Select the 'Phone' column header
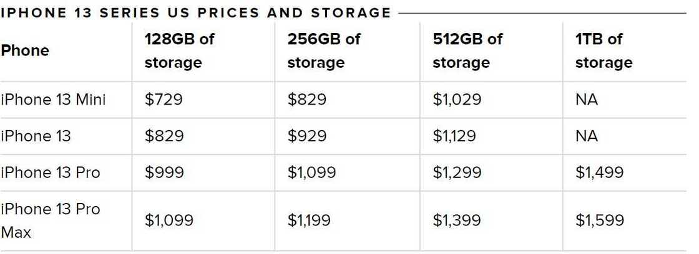Image resolution: width=699 pixels, height=254 pixels. point(25,50)
